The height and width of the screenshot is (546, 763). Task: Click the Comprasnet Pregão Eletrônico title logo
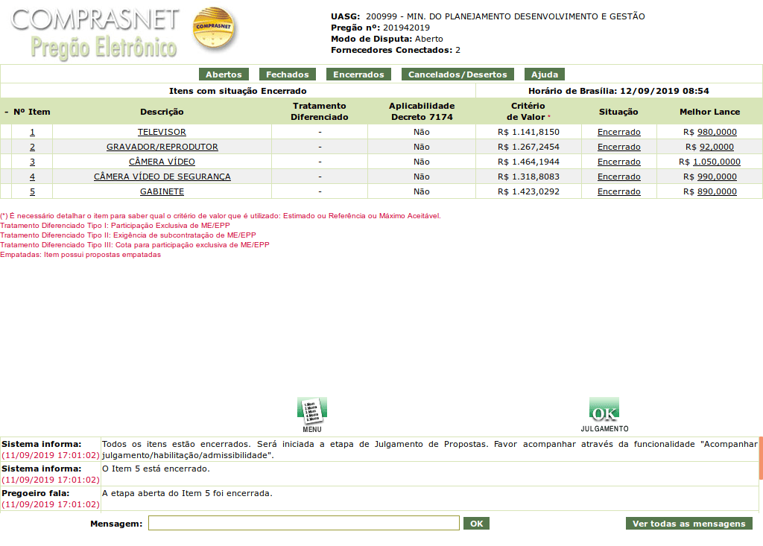[x=95, y=33]
